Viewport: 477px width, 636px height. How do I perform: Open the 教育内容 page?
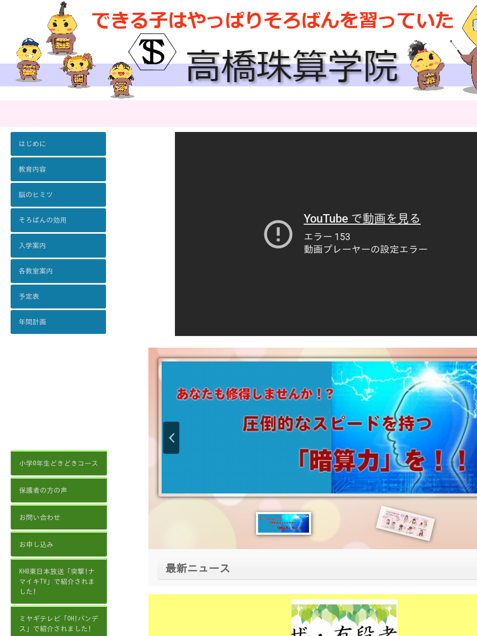click(58, 169)
